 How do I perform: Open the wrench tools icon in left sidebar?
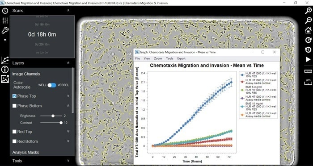point(5,30)
